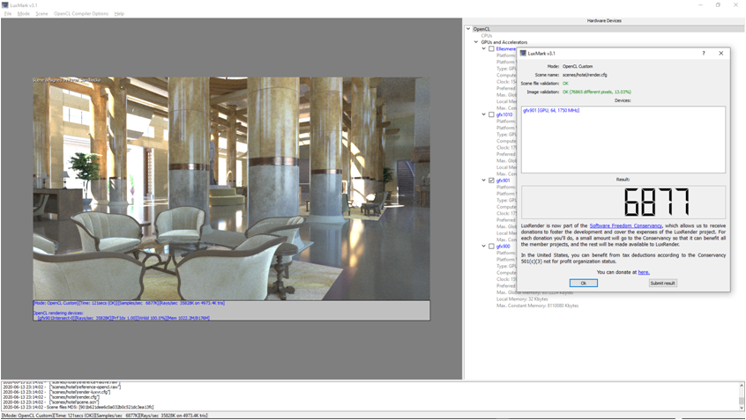This screenshot has width=746, height=420.
Task: Open the File menu
Action: (8, 14)
